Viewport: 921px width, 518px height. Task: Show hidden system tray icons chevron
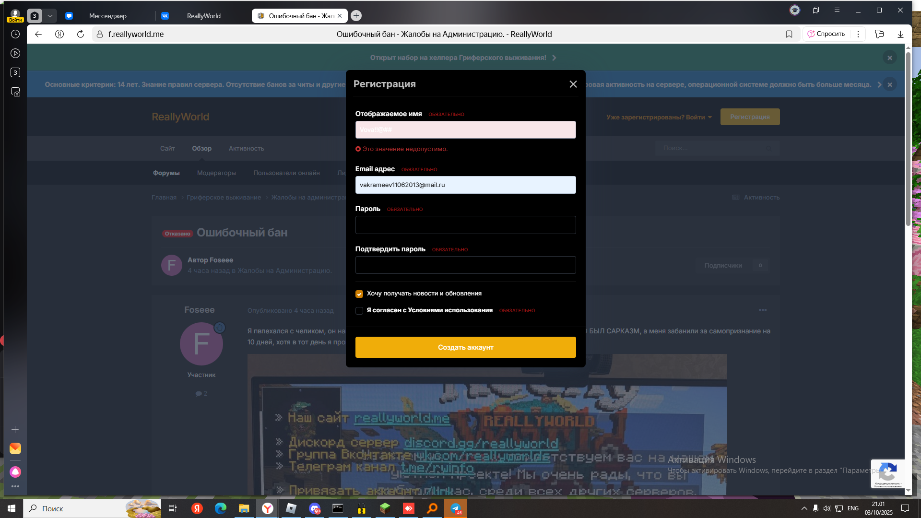(804, 508)
